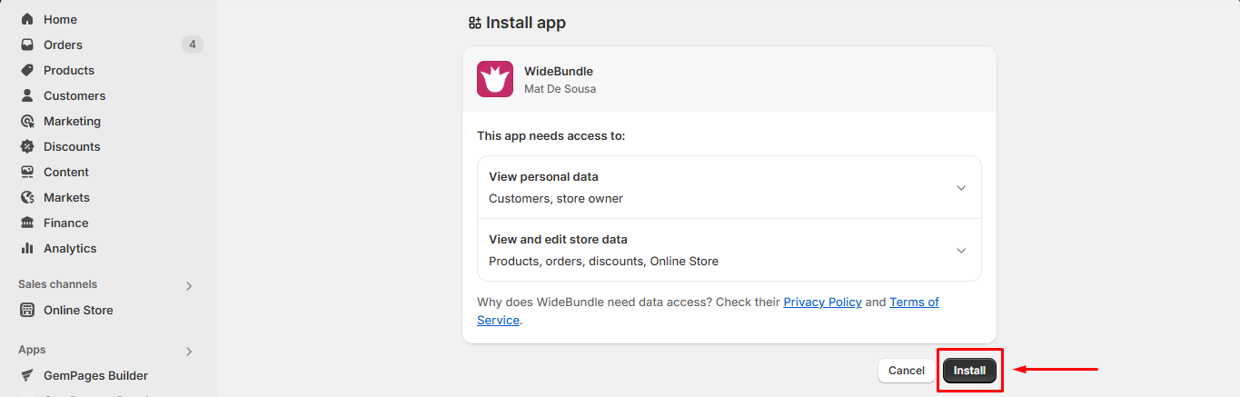1240x397 pixels.
Task: Cancel the app installation
Action: tap(906, 371)
